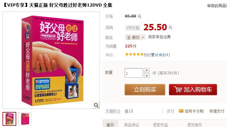The width and height of the screenshot is (227, 127).
Task: Click the credit card installment icon
Action: [181, 111]
